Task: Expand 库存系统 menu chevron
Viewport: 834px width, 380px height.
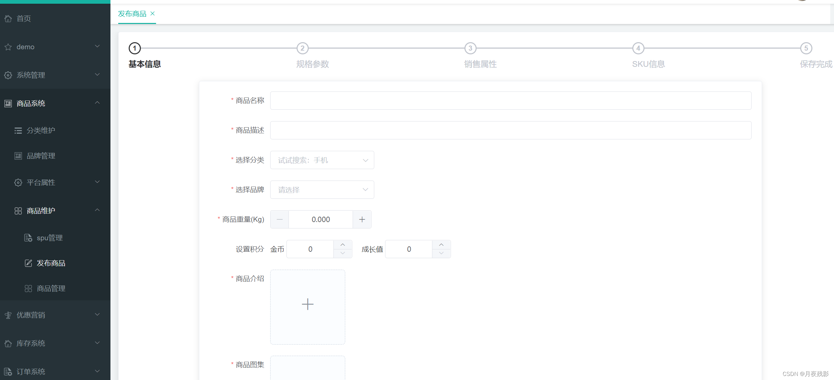Action: pos(97,343)
